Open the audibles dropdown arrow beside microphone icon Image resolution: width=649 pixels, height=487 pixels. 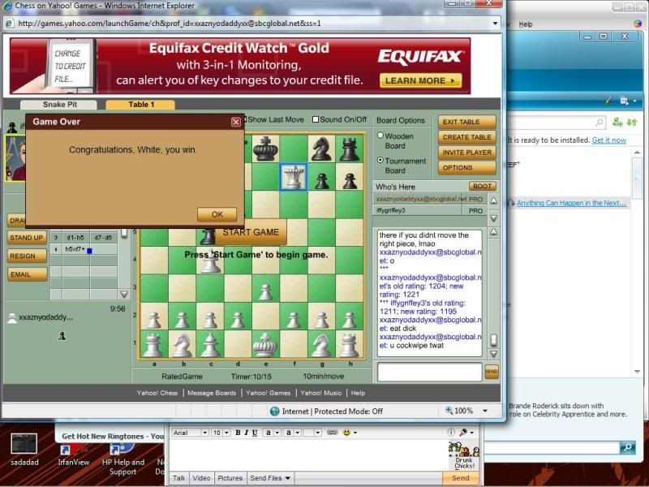pyautogui.click(x=471, y=433)
